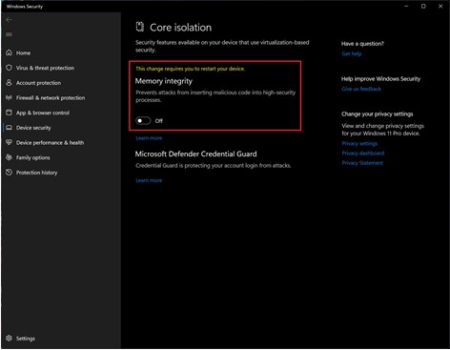Navigate to Family options
Viewport: 450px width, 350px height.
click(33, 157)
